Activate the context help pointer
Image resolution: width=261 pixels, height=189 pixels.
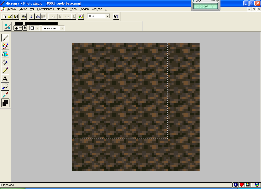tap(116, 17)
